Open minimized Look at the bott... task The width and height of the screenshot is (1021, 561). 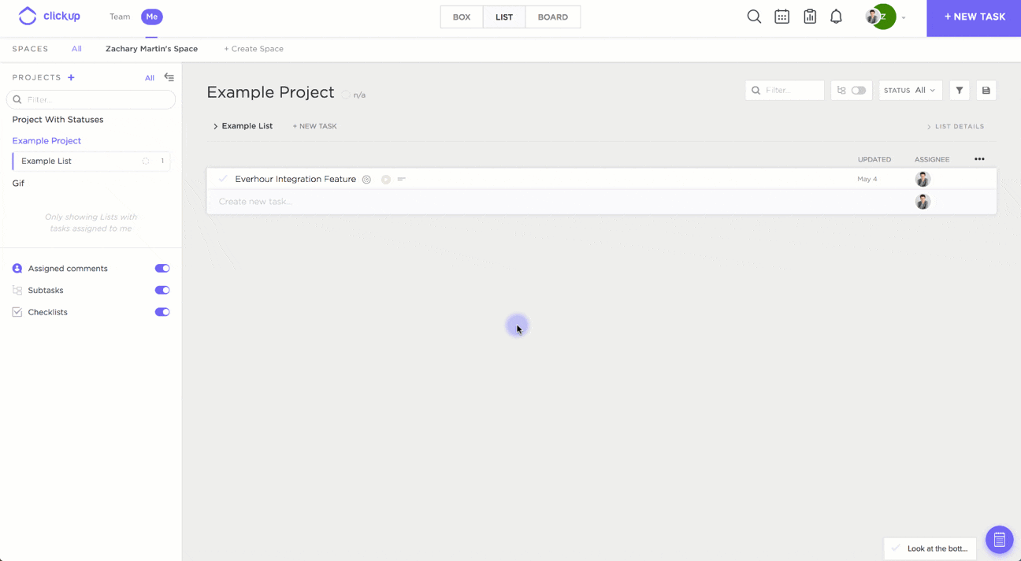click(x=930, y=548)
